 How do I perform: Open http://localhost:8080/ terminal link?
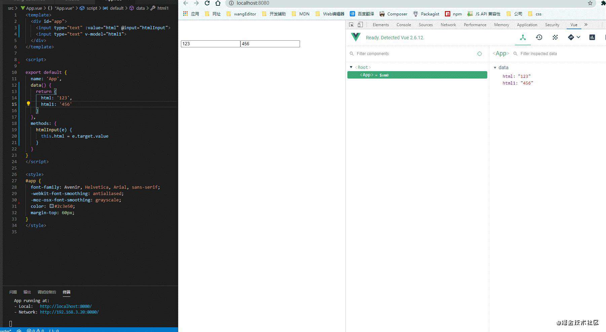point(66,306)
